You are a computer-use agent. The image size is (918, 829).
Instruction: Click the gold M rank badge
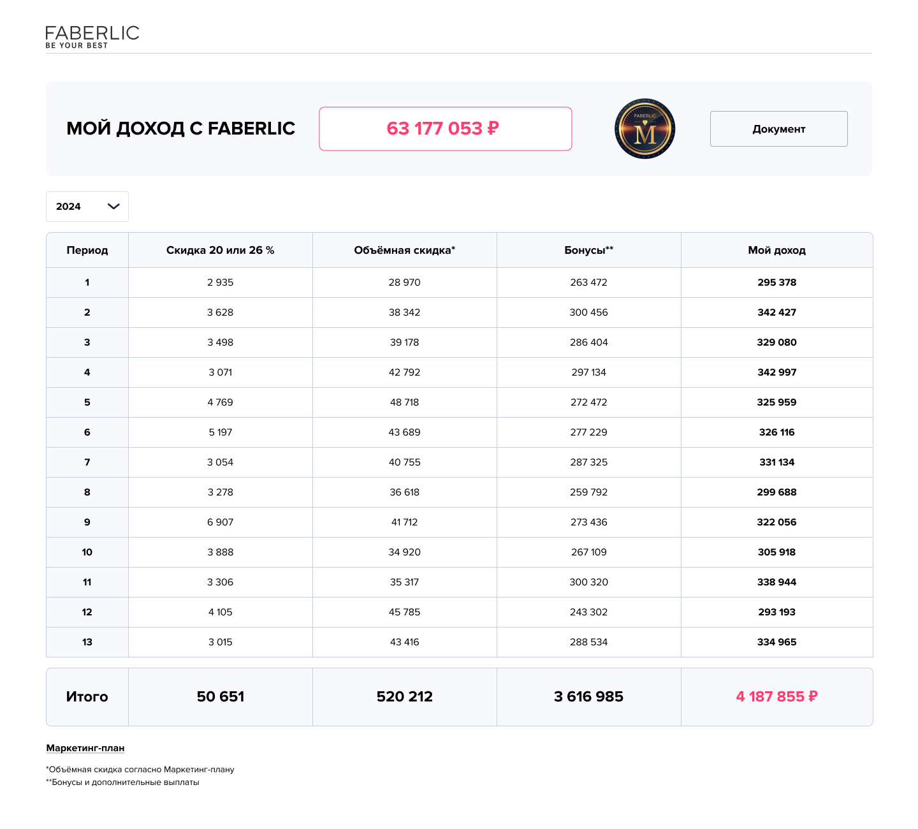click(645, 129)
